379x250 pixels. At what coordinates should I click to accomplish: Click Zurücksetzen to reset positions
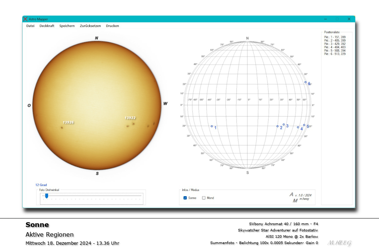tap(91, 26)
